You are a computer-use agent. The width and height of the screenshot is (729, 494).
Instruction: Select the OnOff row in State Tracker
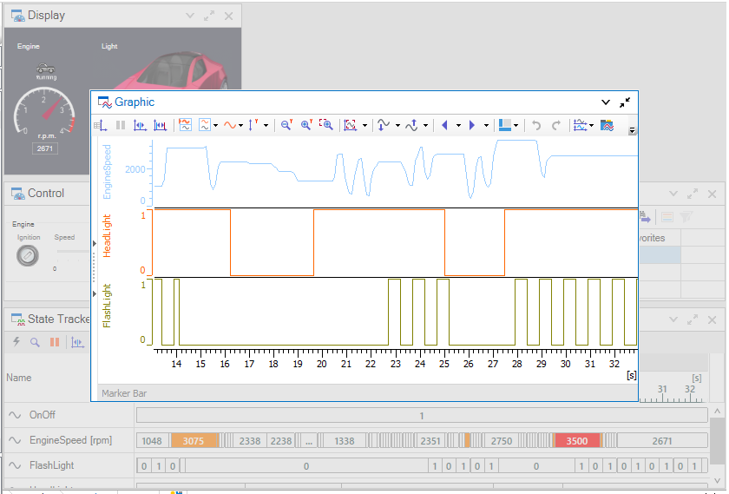coord(357,415)
